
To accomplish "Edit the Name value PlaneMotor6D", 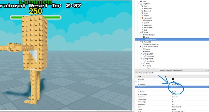I will pyautogui.click(x=190, y=107).
